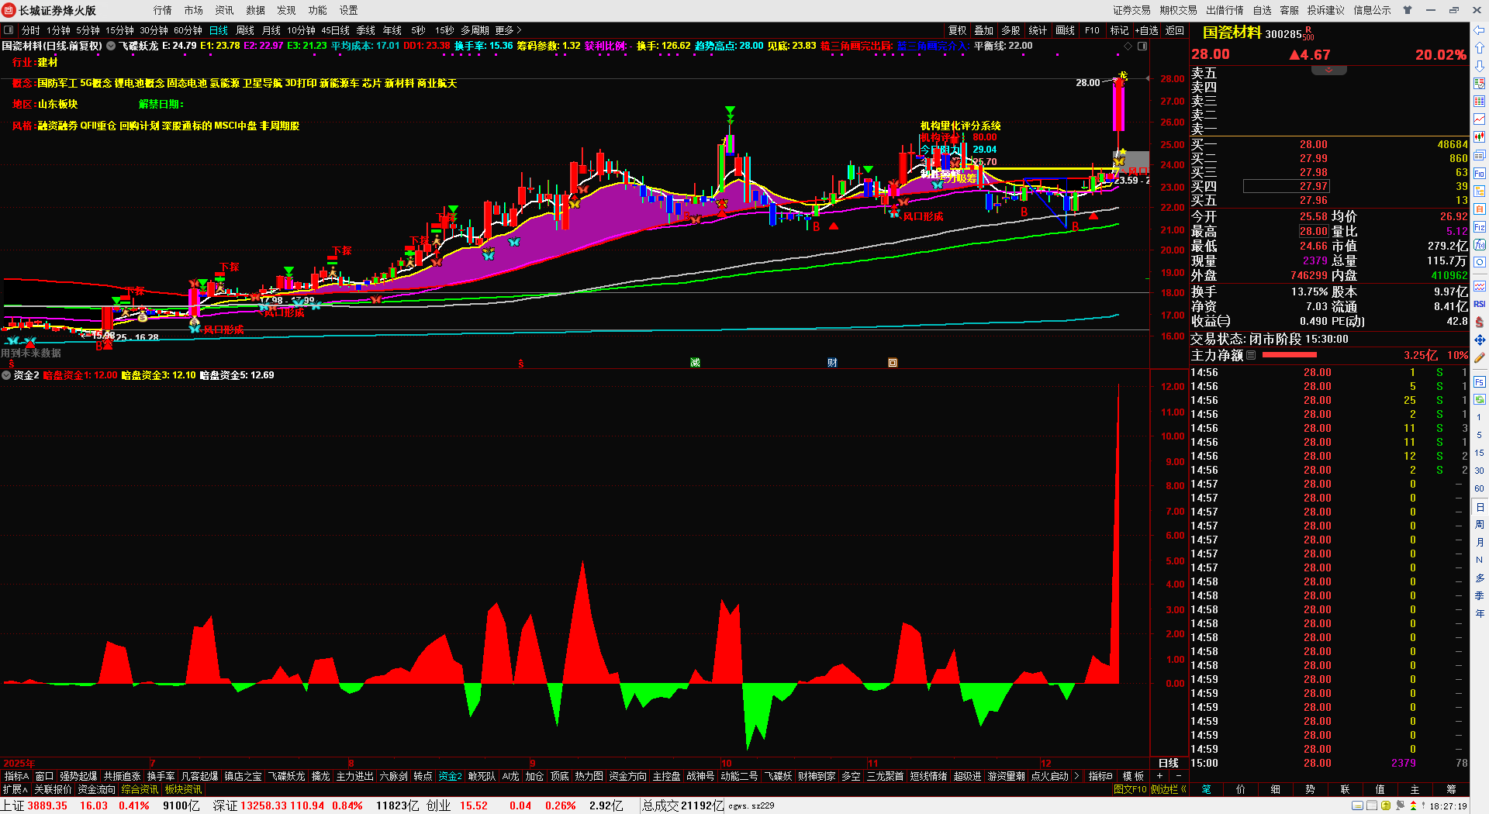Collapse the sidebar via 侧边栏 button
The height and width of the screenshot is (814, 1489).
(x=1169, y=789)
